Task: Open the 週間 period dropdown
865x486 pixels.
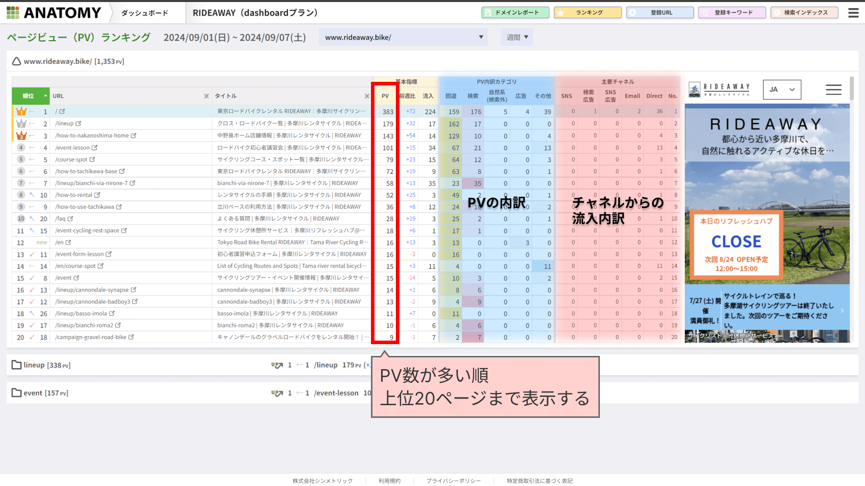Action: coord(516,37)
